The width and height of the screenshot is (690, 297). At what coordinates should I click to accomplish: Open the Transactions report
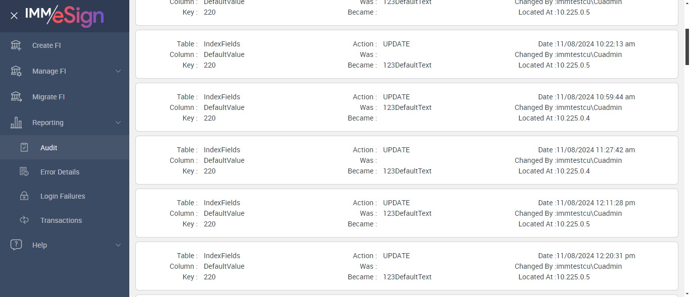[61, 220]
